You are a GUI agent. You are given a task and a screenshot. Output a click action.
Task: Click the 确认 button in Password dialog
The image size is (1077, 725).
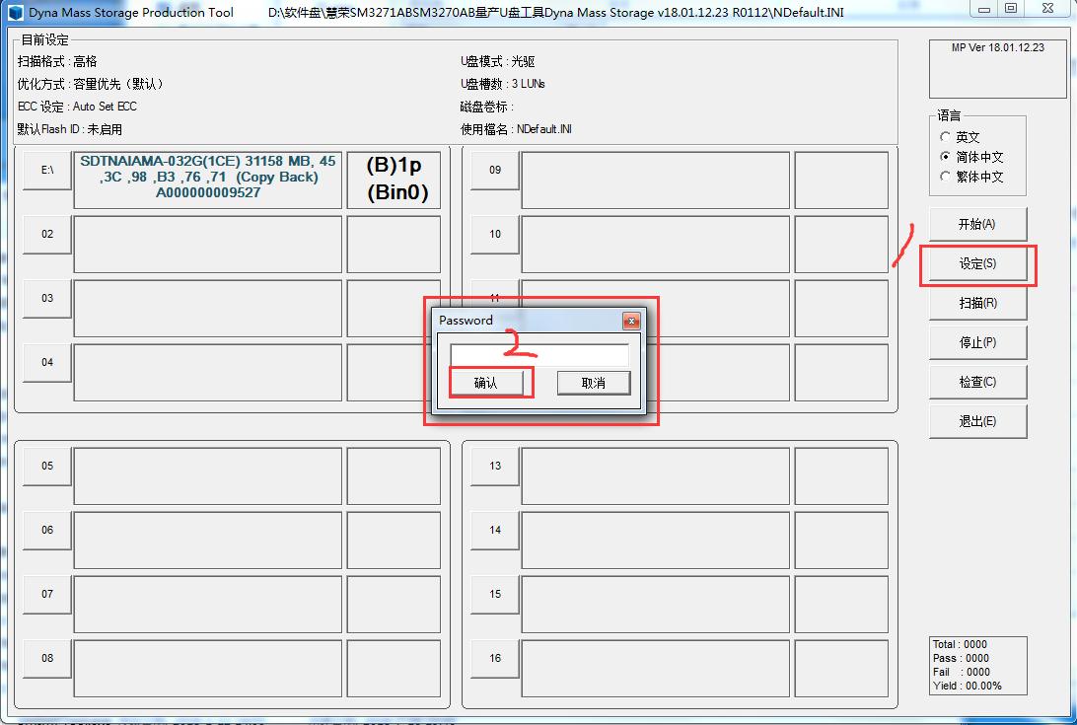(x=485, y=383)
